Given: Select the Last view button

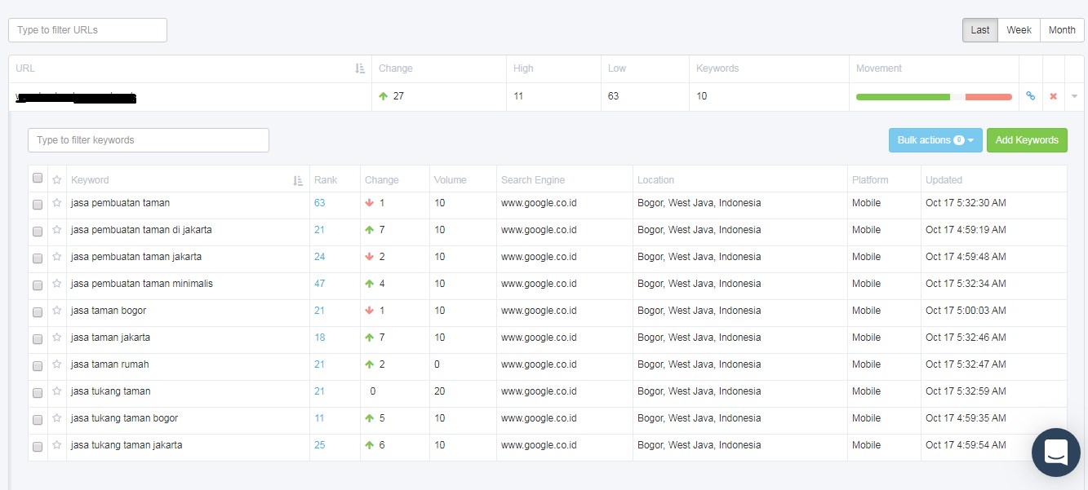Looking at the screenshot, I should tap(979, 30).
